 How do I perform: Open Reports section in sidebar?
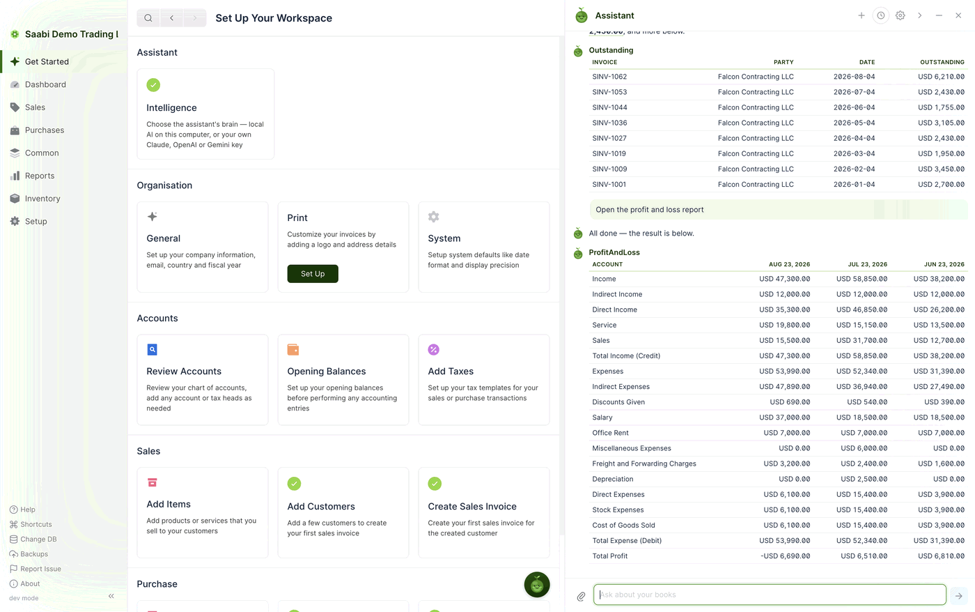tap(63, 176)
